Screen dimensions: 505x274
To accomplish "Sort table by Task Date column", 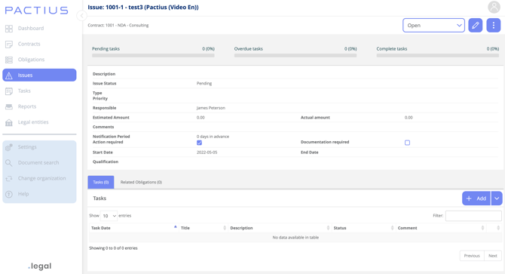I will point(133,228).
